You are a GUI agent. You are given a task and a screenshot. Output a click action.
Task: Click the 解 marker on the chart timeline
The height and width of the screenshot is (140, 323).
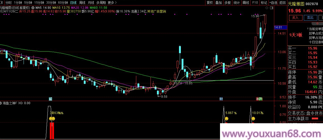(x=51, y=99)
